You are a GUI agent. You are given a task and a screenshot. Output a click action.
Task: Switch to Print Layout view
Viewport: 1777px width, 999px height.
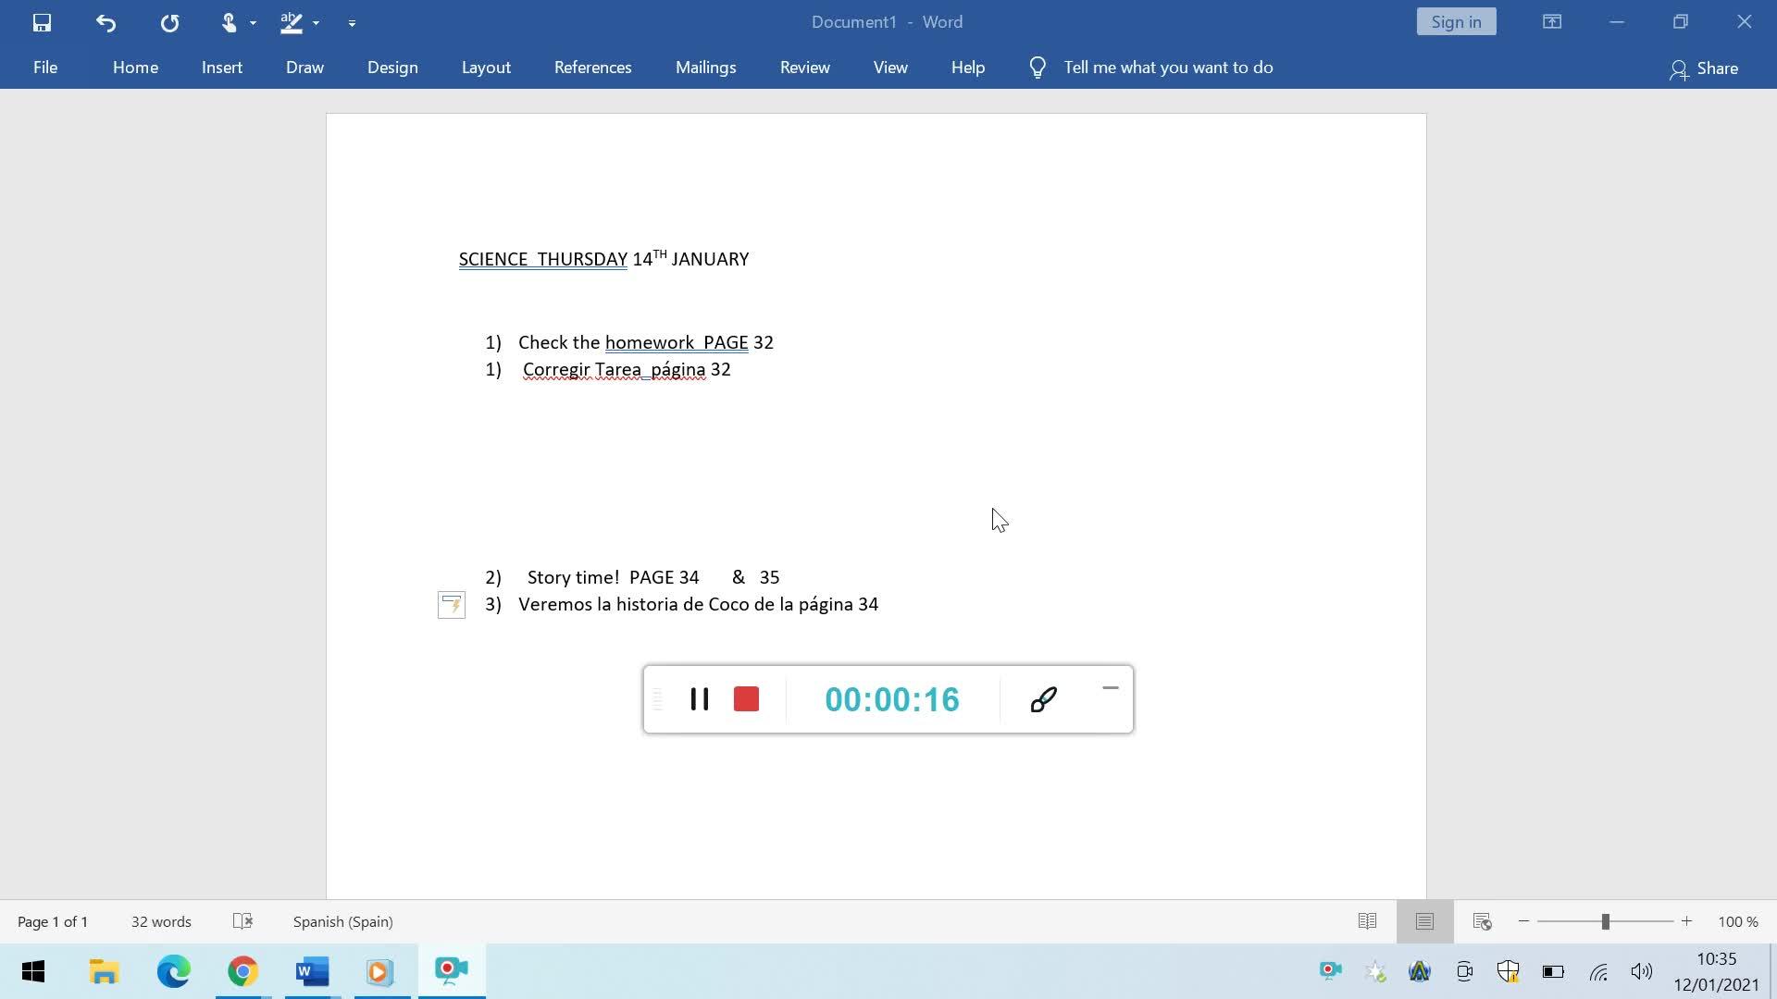pos(1424,921)
